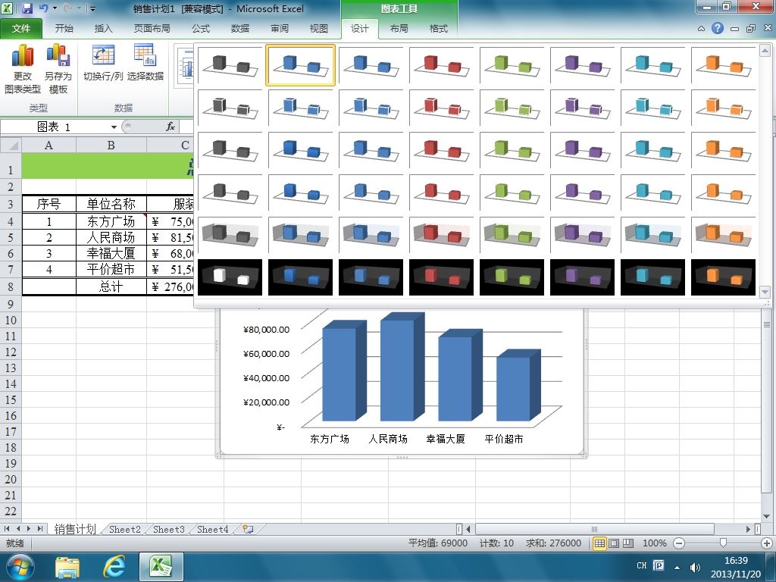776x582 pixels.
Task: Choose the red chart style in first row
Action: 442,65
